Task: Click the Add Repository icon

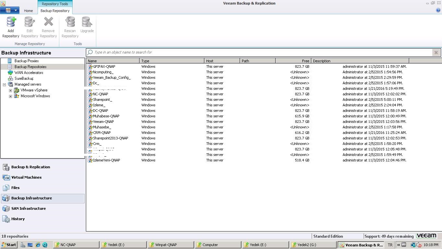Action: (11, 23)
